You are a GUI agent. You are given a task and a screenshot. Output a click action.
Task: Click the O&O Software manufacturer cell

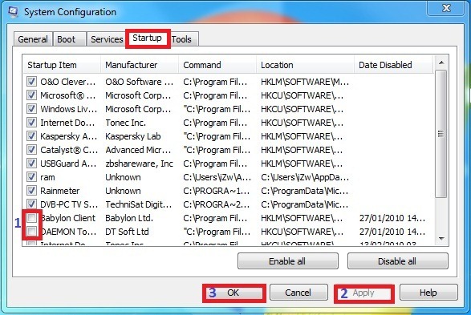click(139, 82)
